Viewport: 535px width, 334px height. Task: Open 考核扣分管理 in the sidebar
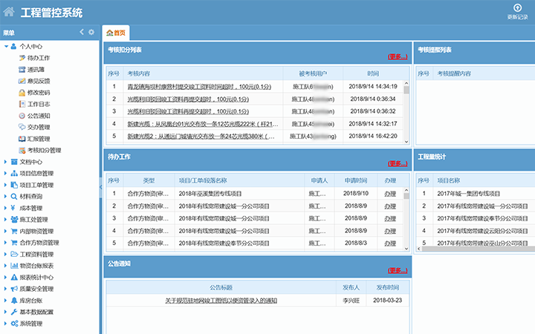click(43, 150)
